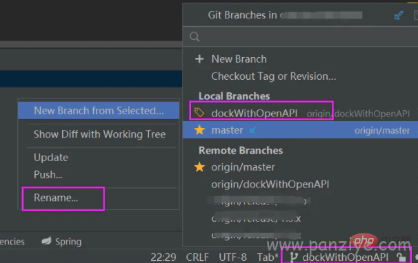Open the dockWithOpenAPI branch widget in status bar
The image size is (418, 263).
(345, 257)
